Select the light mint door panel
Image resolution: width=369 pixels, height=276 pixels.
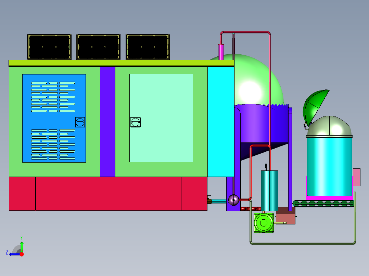click(161, 118)
